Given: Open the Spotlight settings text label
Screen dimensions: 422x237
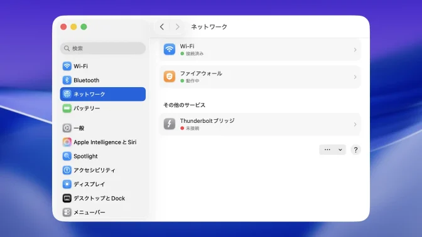Looking at the screenshot, I should point(85,156).
